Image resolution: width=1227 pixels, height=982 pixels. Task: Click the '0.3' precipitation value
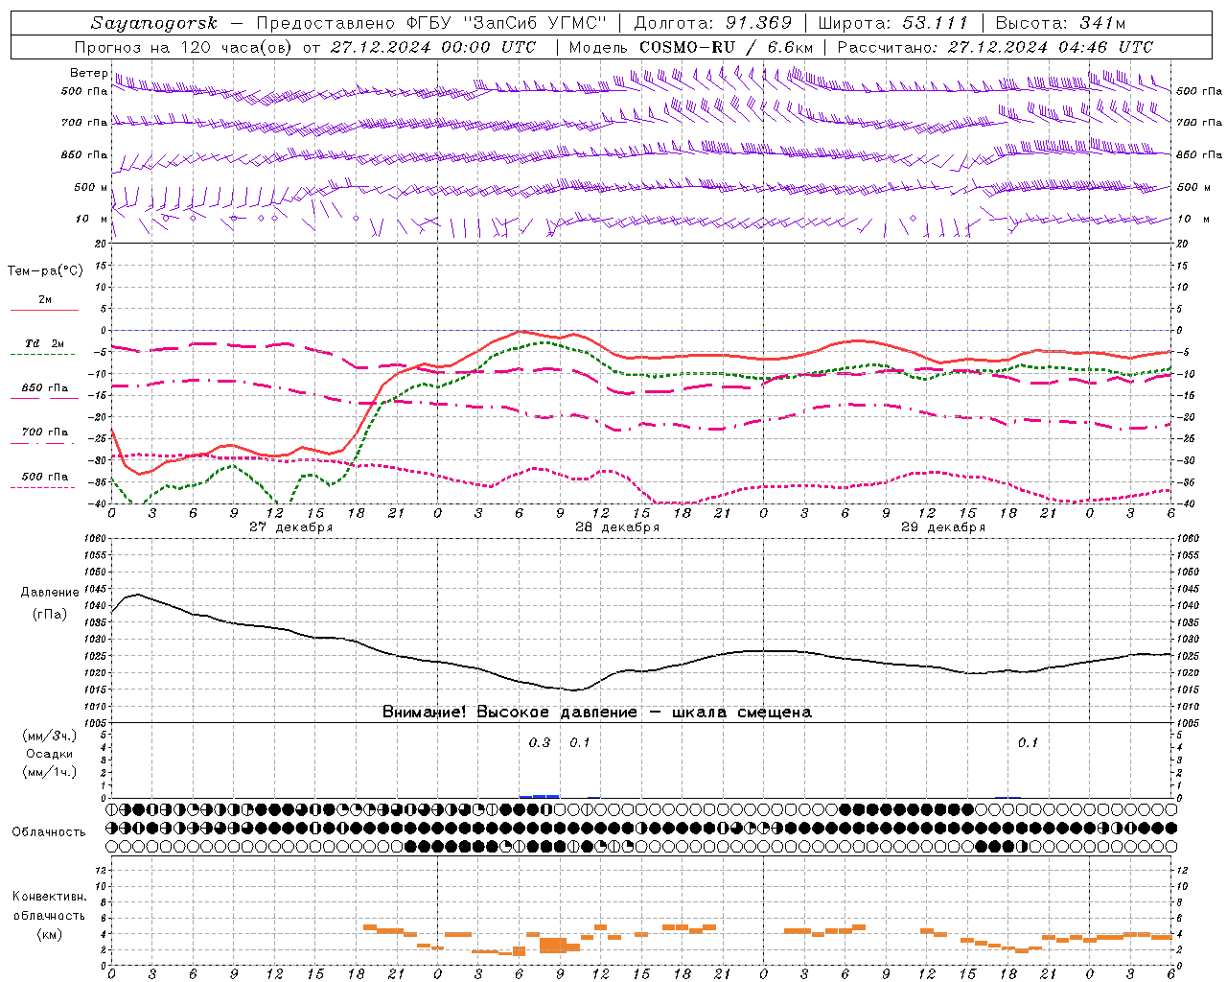pos(540,743)
